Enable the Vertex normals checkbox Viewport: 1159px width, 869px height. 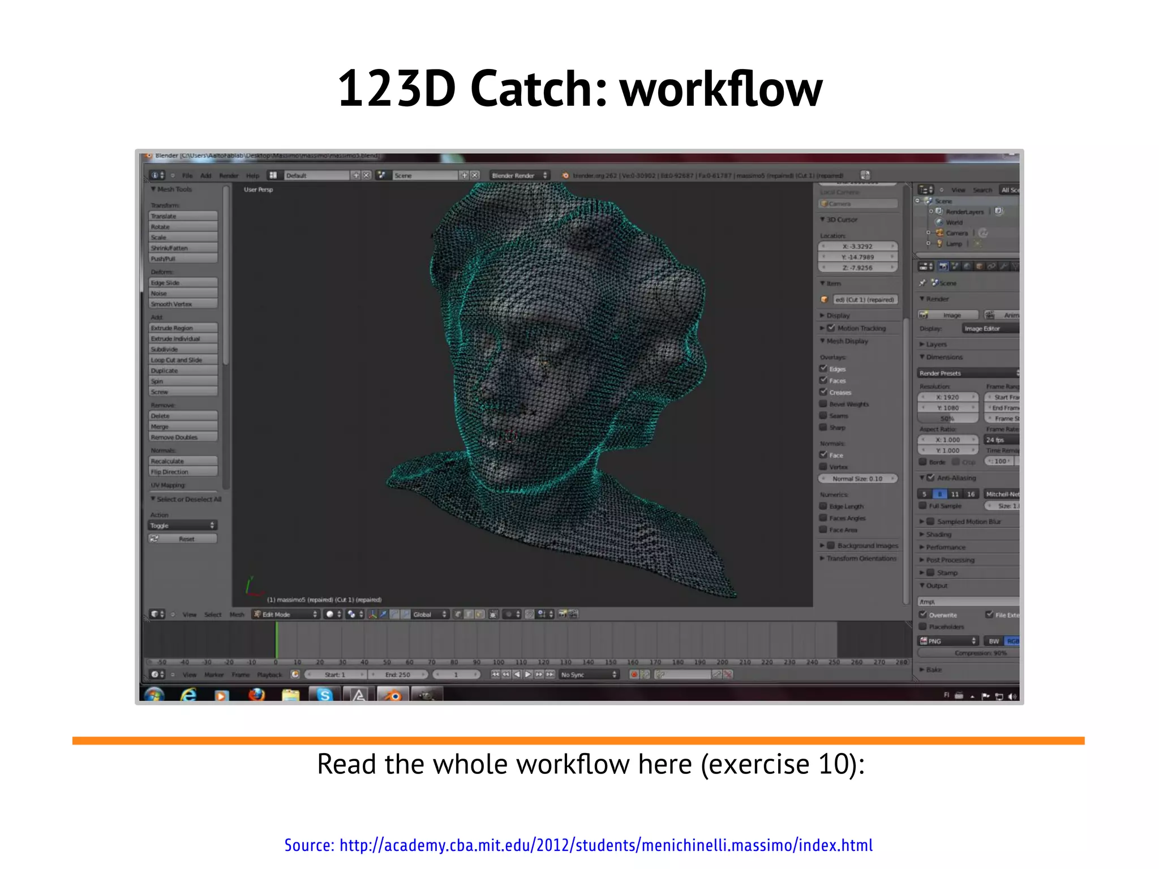pyautogui.click(x=823, y=466)
